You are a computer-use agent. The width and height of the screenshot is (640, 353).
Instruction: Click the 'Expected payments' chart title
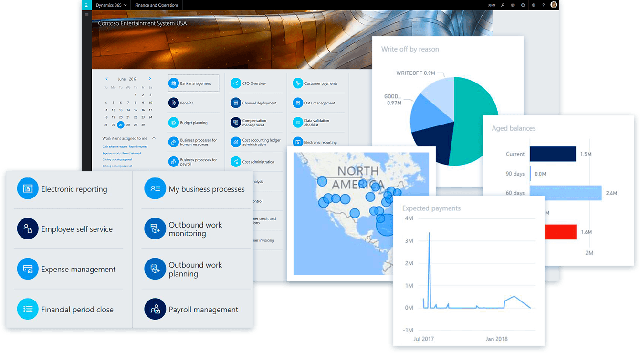pos(431,208)
